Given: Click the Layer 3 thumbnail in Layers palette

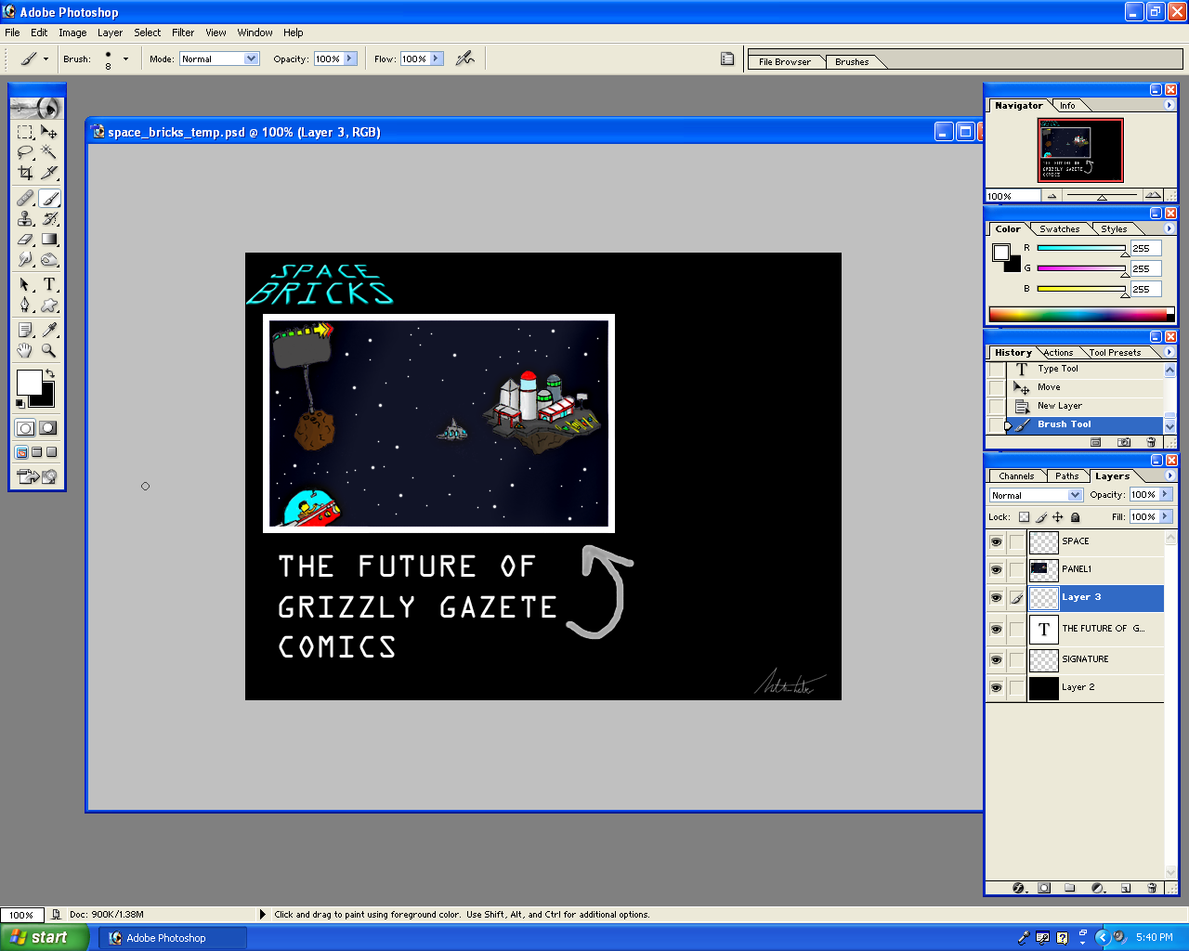Looking at the screenshot, I should (x=1042, y=598).
